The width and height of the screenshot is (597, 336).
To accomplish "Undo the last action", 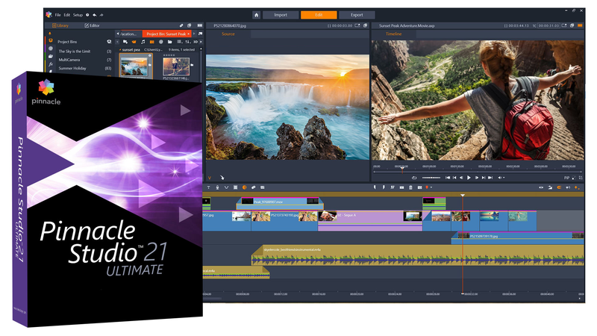I will [95, 15].
